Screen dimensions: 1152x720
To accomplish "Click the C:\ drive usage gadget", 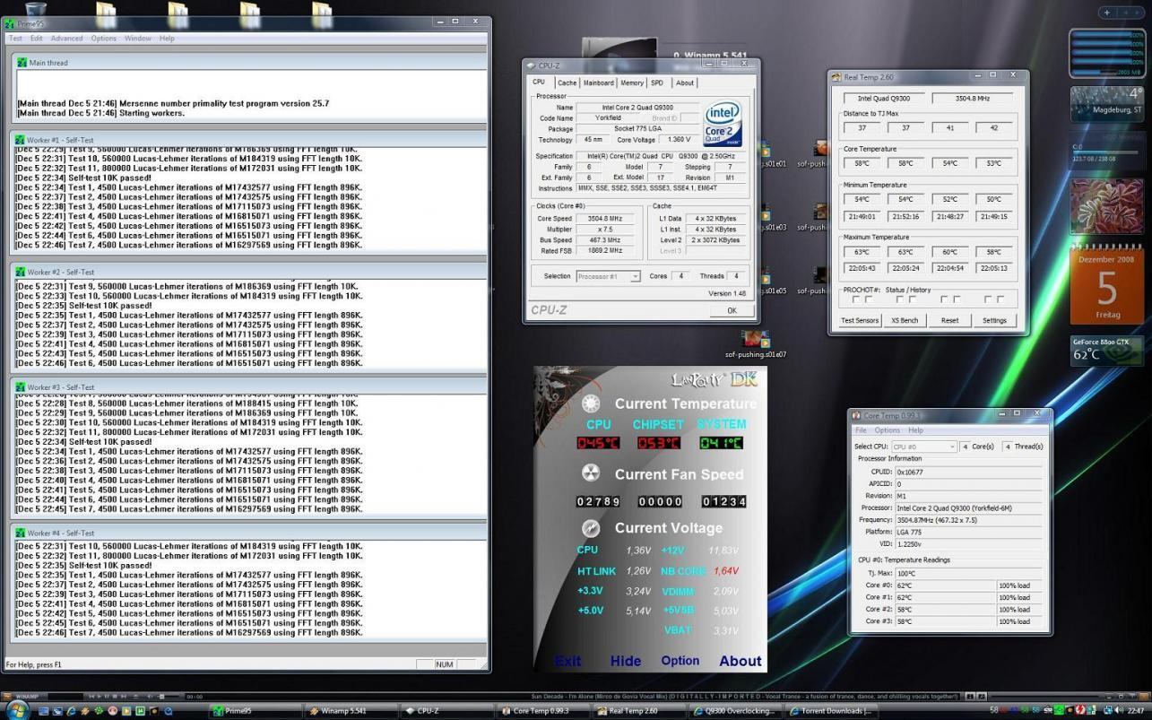I will 1107,152.
